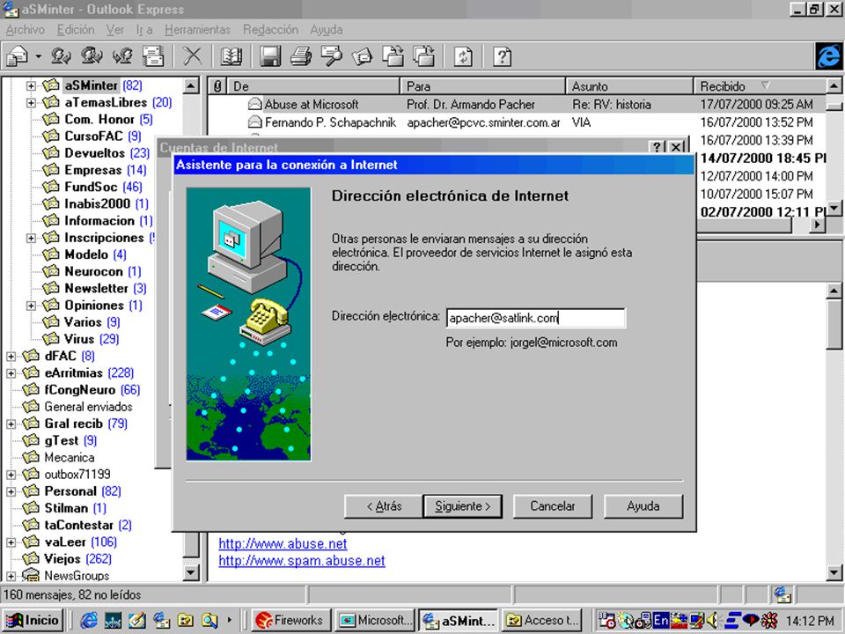Viewport: 845px width, 634px height.
Task: Click the compose new message toolbar icon
Action: [18, 56]
